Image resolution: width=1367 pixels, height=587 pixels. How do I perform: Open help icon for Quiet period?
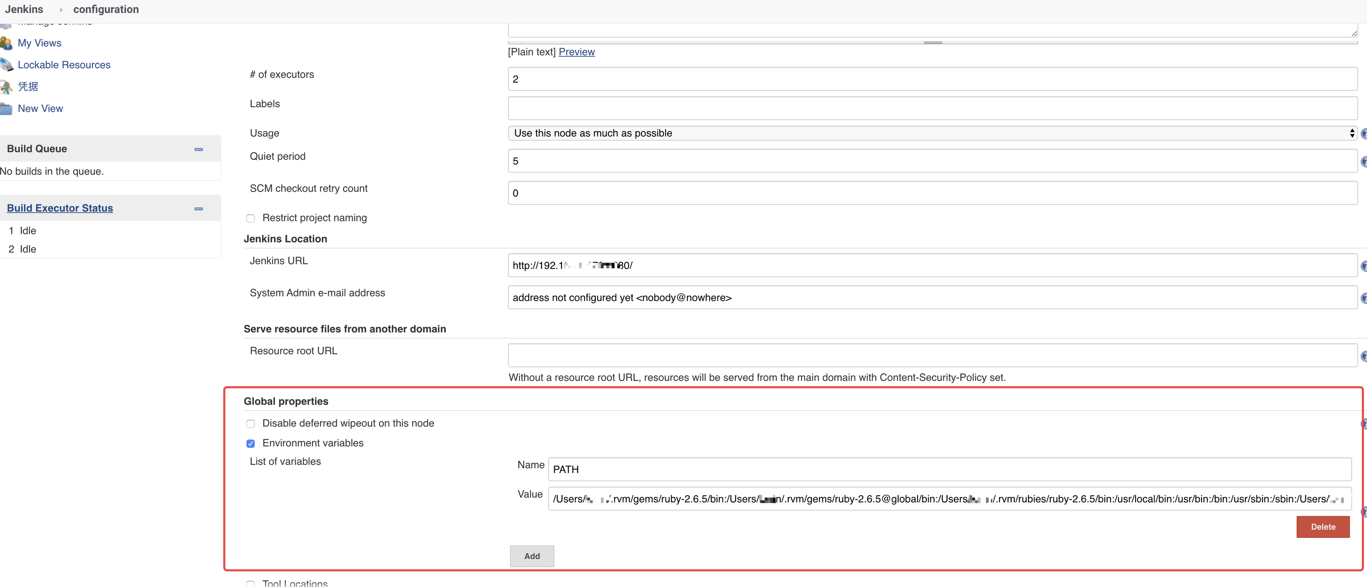[x=1363, y=161]
